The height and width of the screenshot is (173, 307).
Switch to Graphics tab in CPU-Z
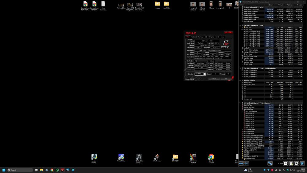click(212, 37)
